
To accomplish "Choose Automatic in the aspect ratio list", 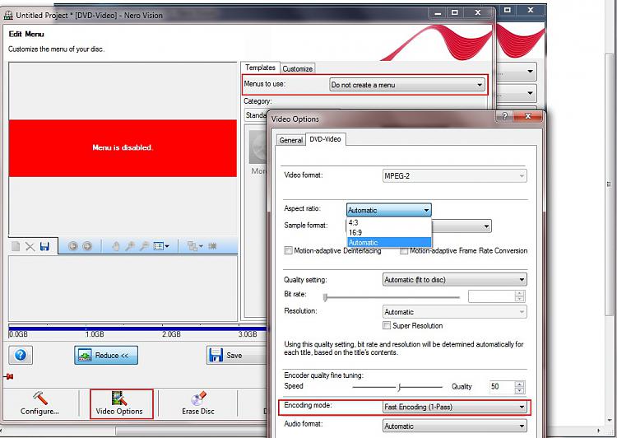I will pyautogui.click(x=389, y=243).
